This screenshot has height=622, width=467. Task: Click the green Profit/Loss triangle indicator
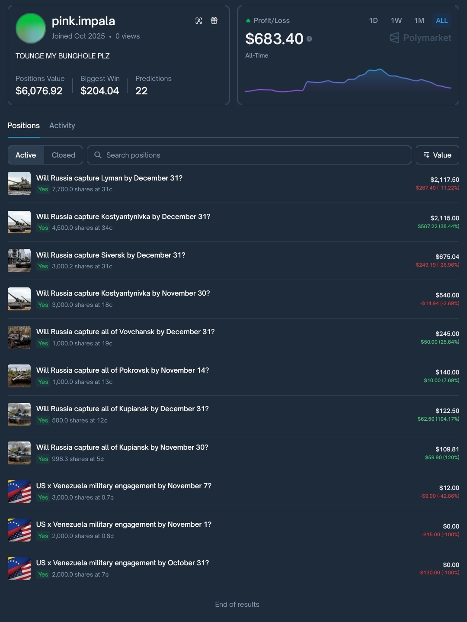[248, 20]
